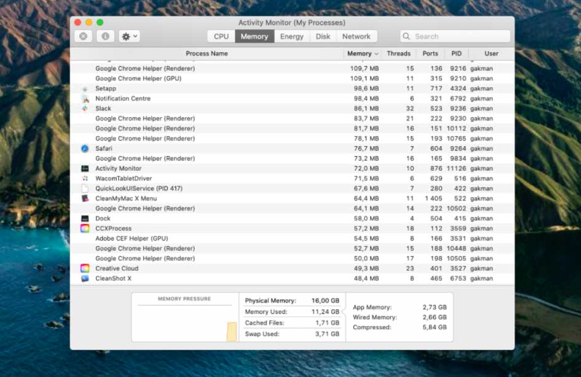The width and height of the screenshot is (581, 377).
Task: Click the Swap Used 3,71 GB value
Action: click(x=327, y=334)
